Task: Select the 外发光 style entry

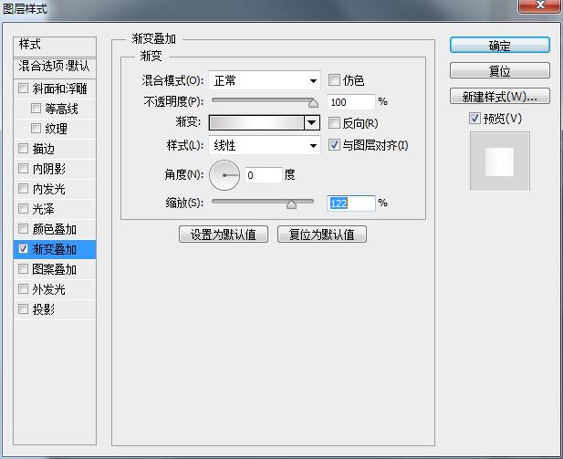Action: (55, 289)
